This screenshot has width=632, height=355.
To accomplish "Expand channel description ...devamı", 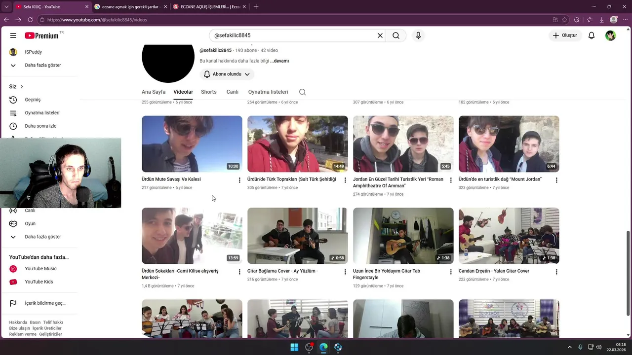I will [x=279, y=61].
